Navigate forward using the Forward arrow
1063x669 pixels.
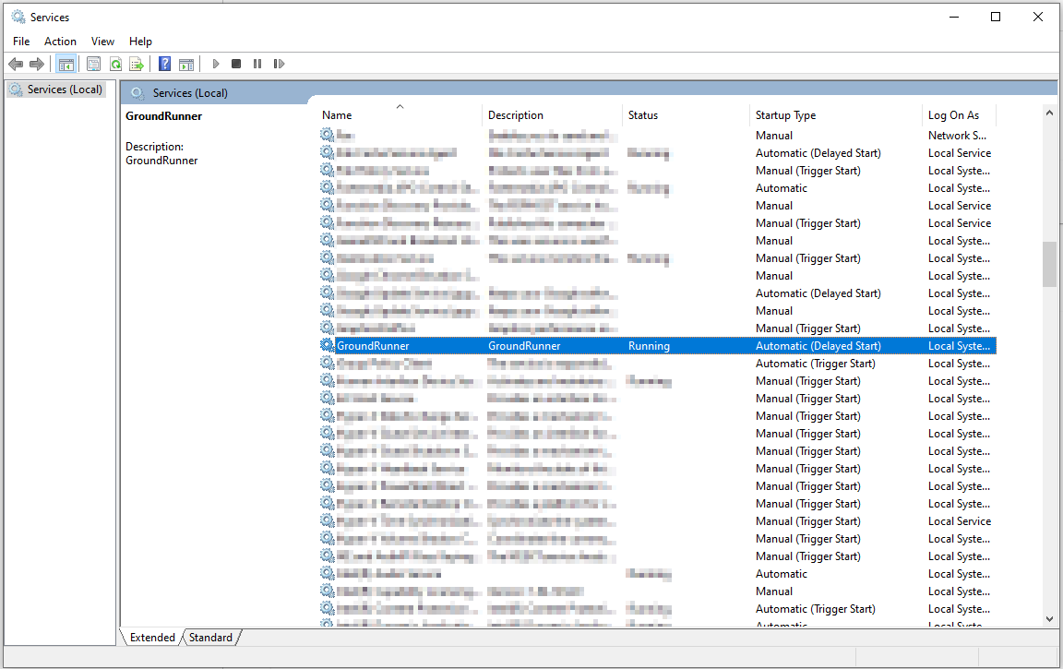coord(36,63)
